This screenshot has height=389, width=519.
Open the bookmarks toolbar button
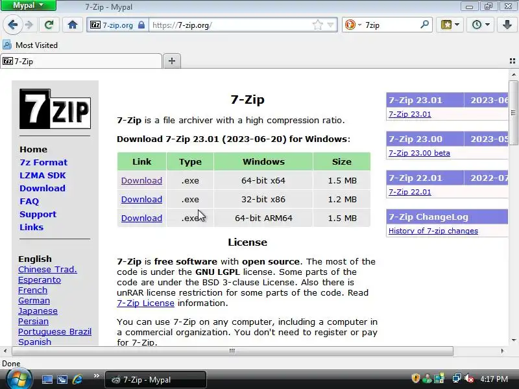click(x=446, y=25)
